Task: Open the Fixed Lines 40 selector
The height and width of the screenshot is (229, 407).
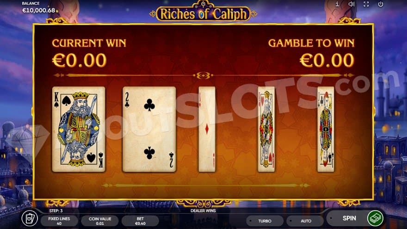Action: [59, 221]
